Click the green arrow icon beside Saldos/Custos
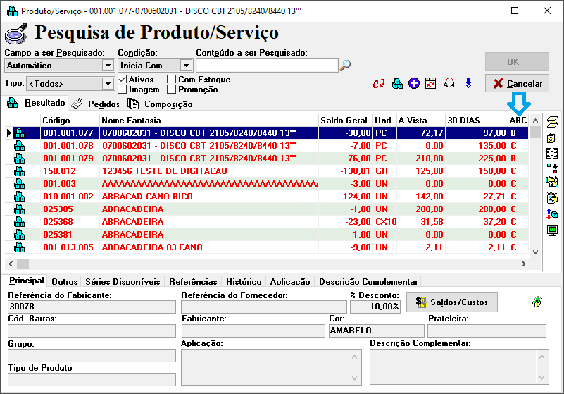The image size is (564, 394). 537,302
